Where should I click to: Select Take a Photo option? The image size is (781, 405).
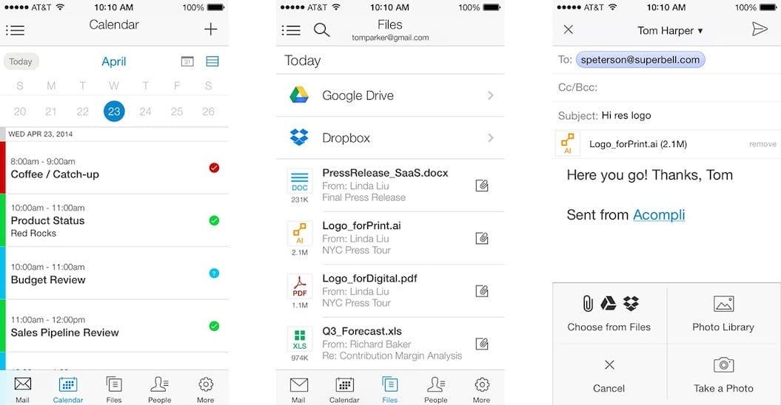pyautogui.click(x=723, y=375)
